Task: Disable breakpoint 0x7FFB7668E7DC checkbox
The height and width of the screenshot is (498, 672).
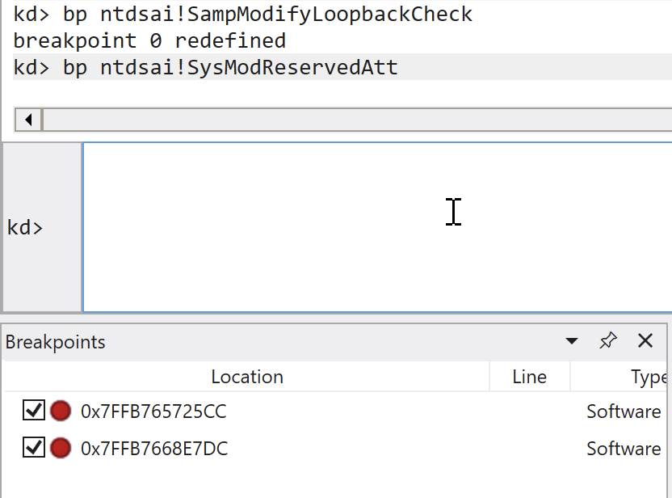Action: [34, 448]
